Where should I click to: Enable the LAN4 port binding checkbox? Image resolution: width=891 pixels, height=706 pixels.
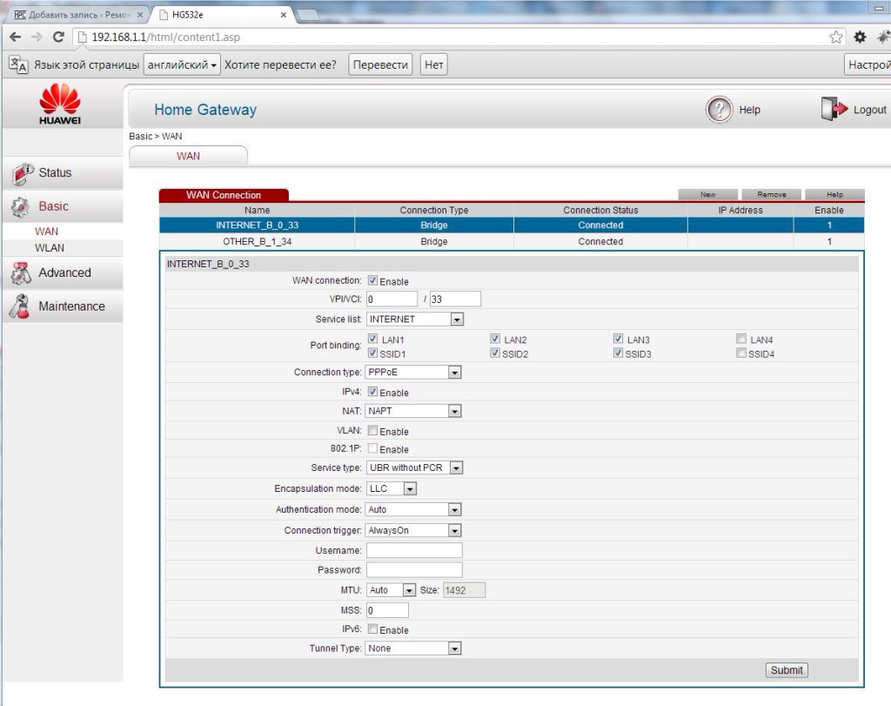click(741, 339)
